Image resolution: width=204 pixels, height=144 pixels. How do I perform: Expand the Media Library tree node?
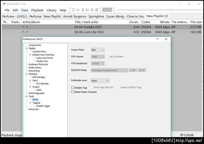click(x=26, y=67)
